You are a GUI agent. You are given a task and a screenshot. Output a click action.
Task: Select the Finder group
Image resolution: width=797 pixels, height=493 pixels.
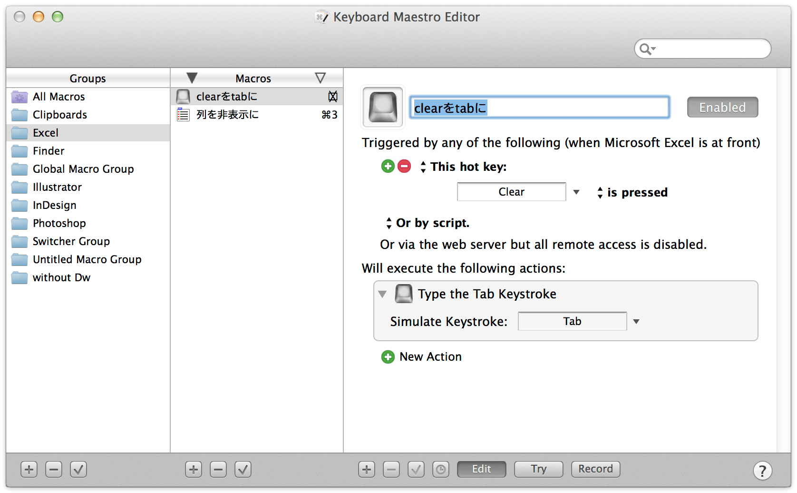[88, 151]
